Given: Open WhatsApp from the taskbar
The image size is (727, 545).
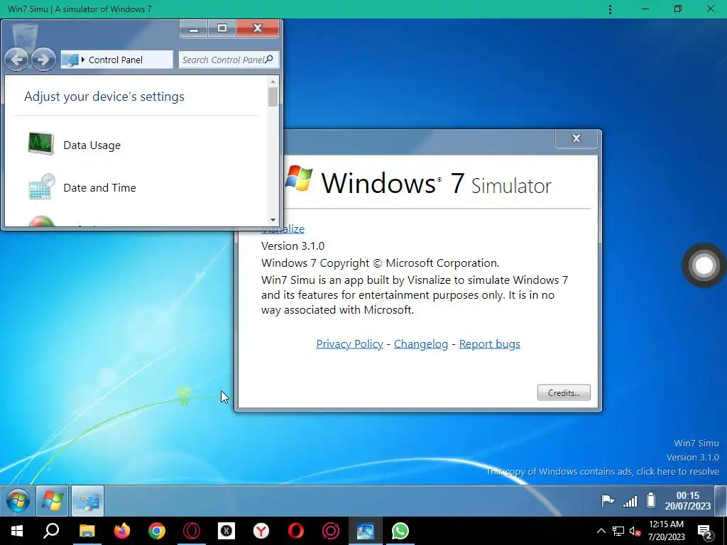Looking at the screenshot, I should point(400,531).
